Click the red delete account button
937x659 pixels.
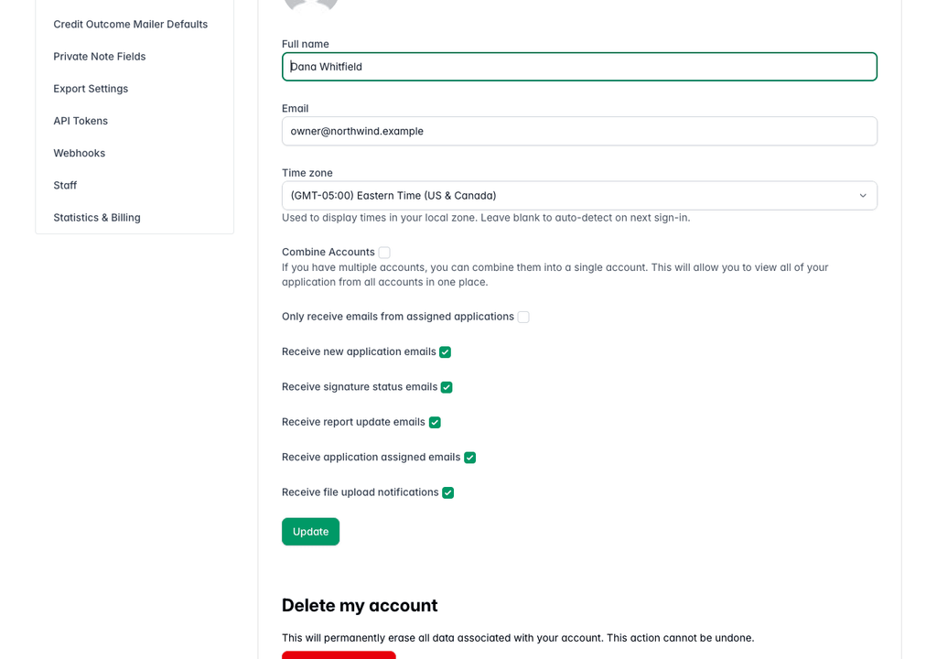coord(339,654)
